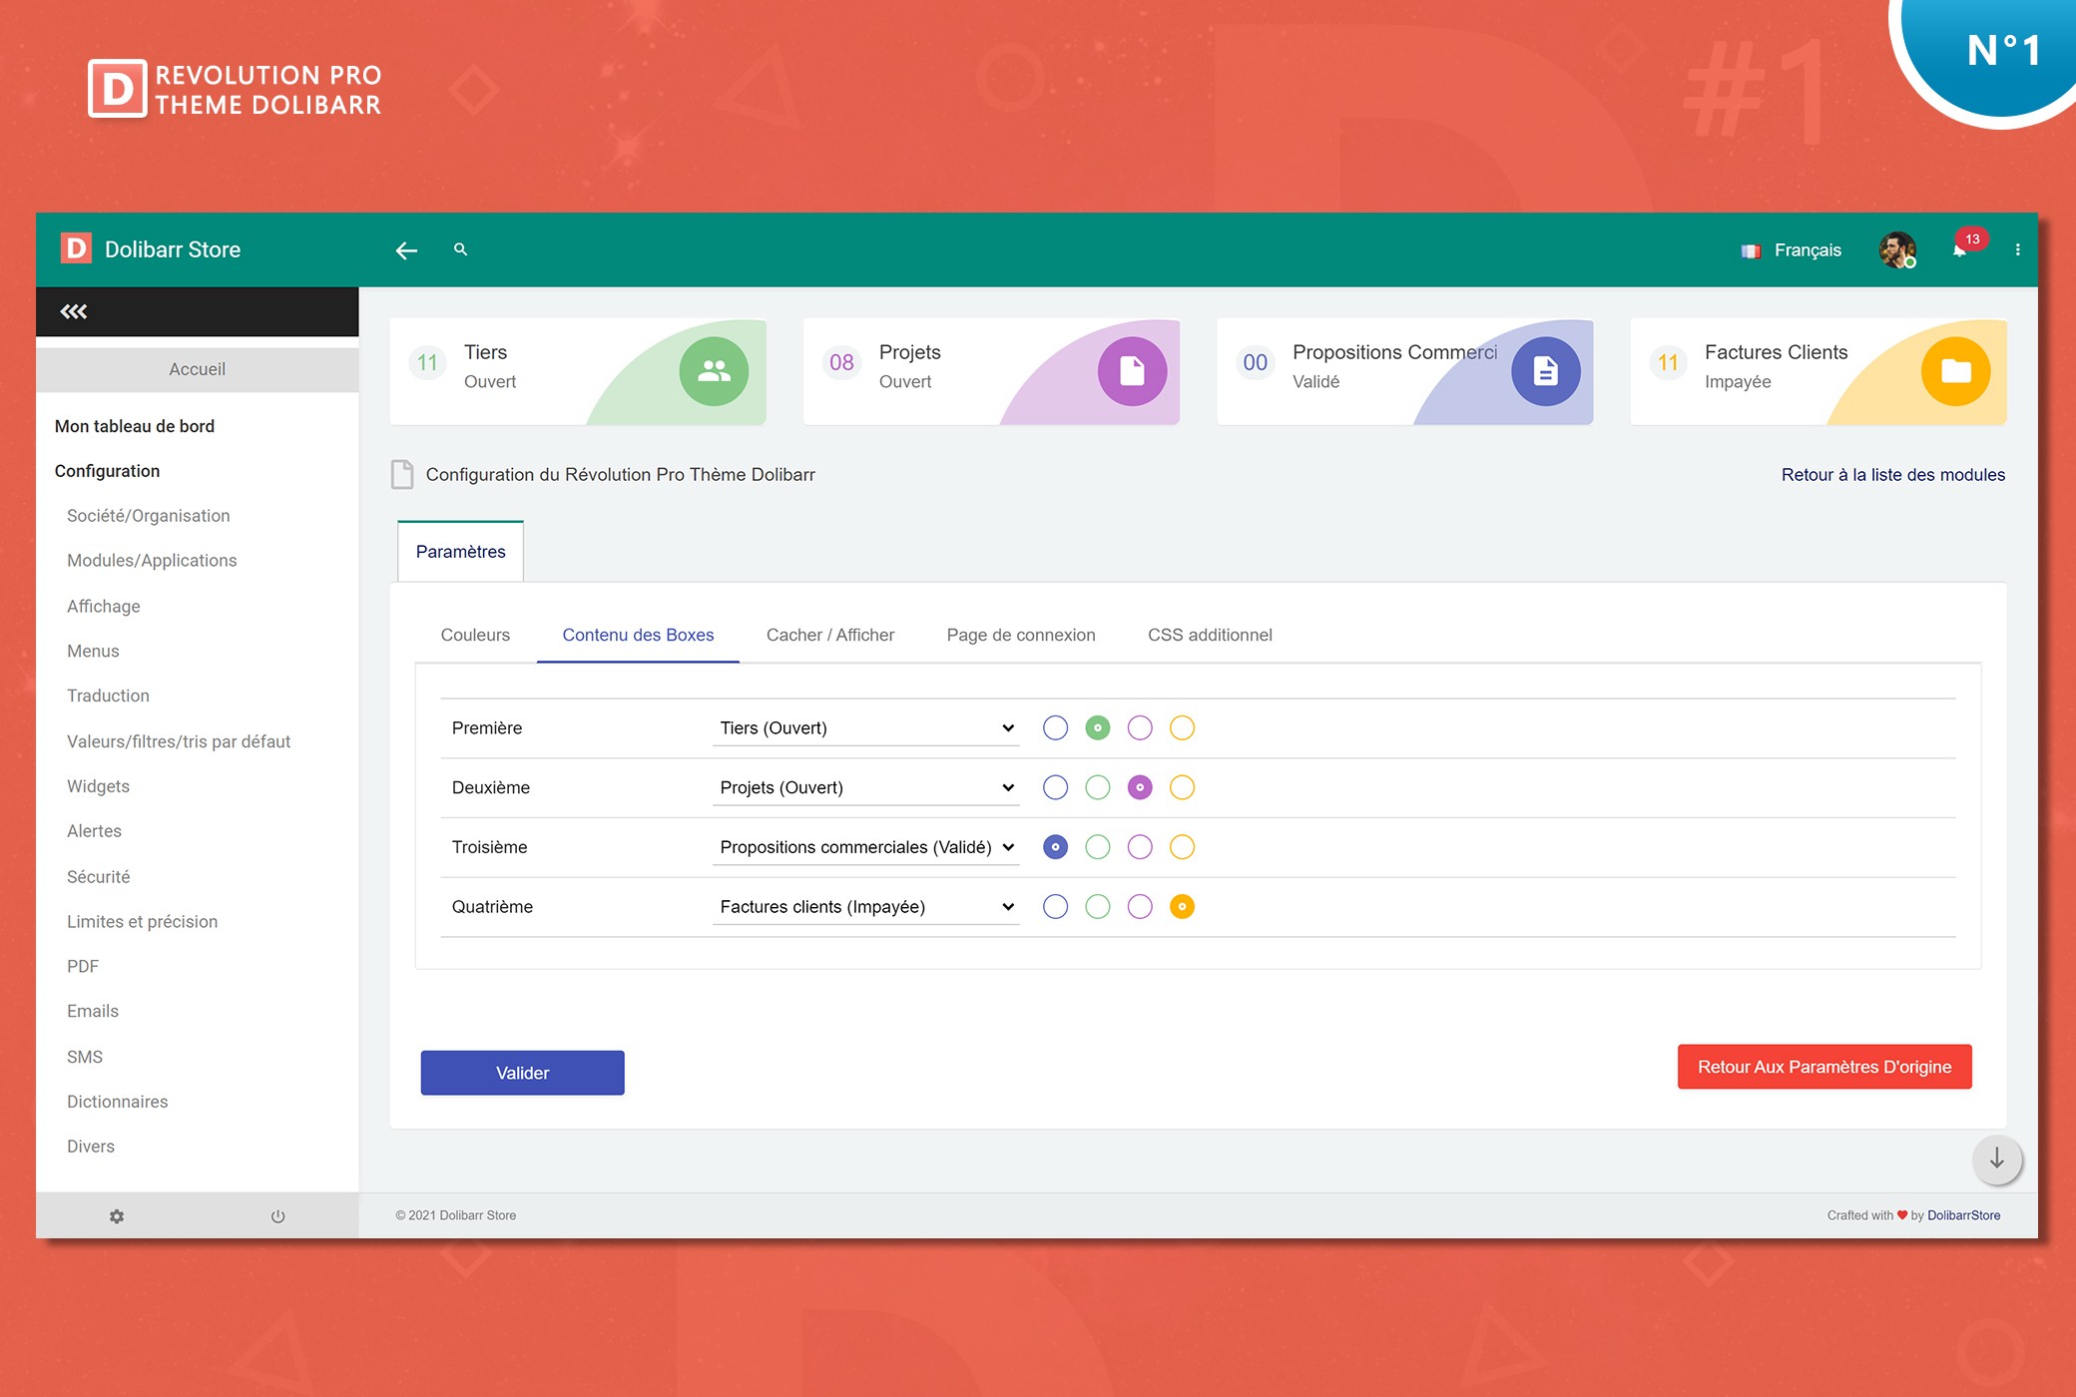
Task: Open notifications bell with 13 badge
Action: 1959,250
